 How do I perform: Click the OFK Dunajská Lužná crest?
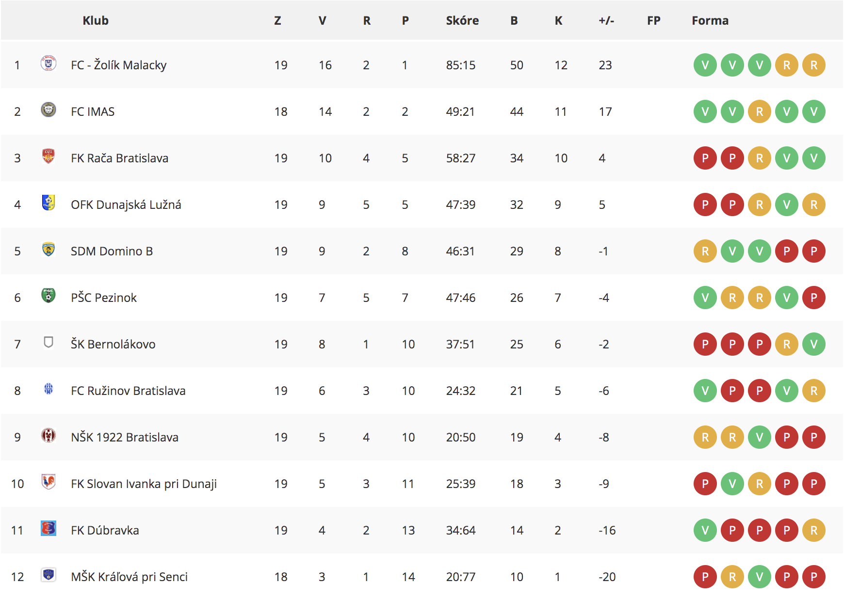49,203
